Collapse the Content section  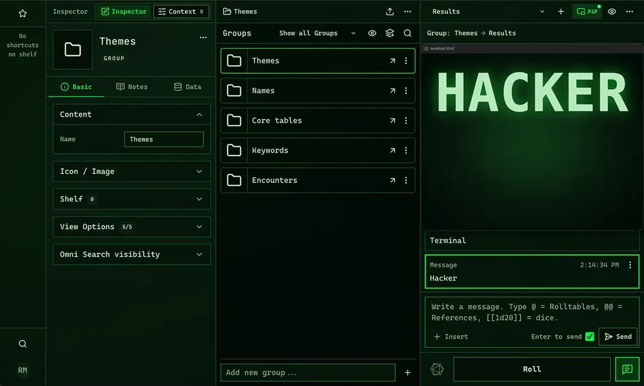click(132, 114)
